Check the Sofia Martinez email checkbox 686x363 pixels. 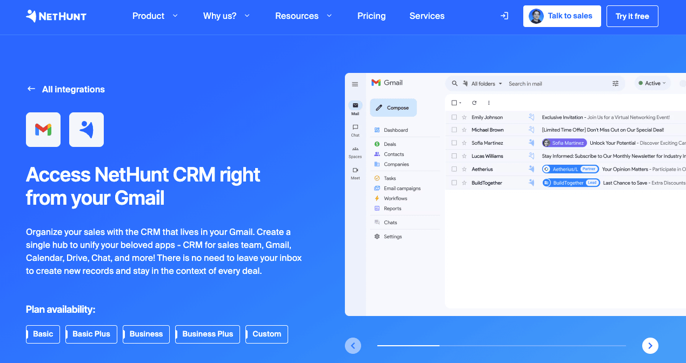[x=454, y=143]
